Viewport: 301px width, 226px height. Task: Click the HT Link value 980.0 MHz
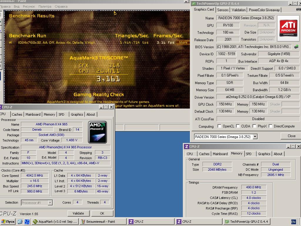35,191
